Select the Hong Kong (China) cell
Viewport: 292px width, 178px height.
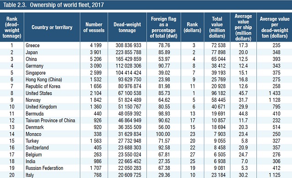click(x=44, y=79)
